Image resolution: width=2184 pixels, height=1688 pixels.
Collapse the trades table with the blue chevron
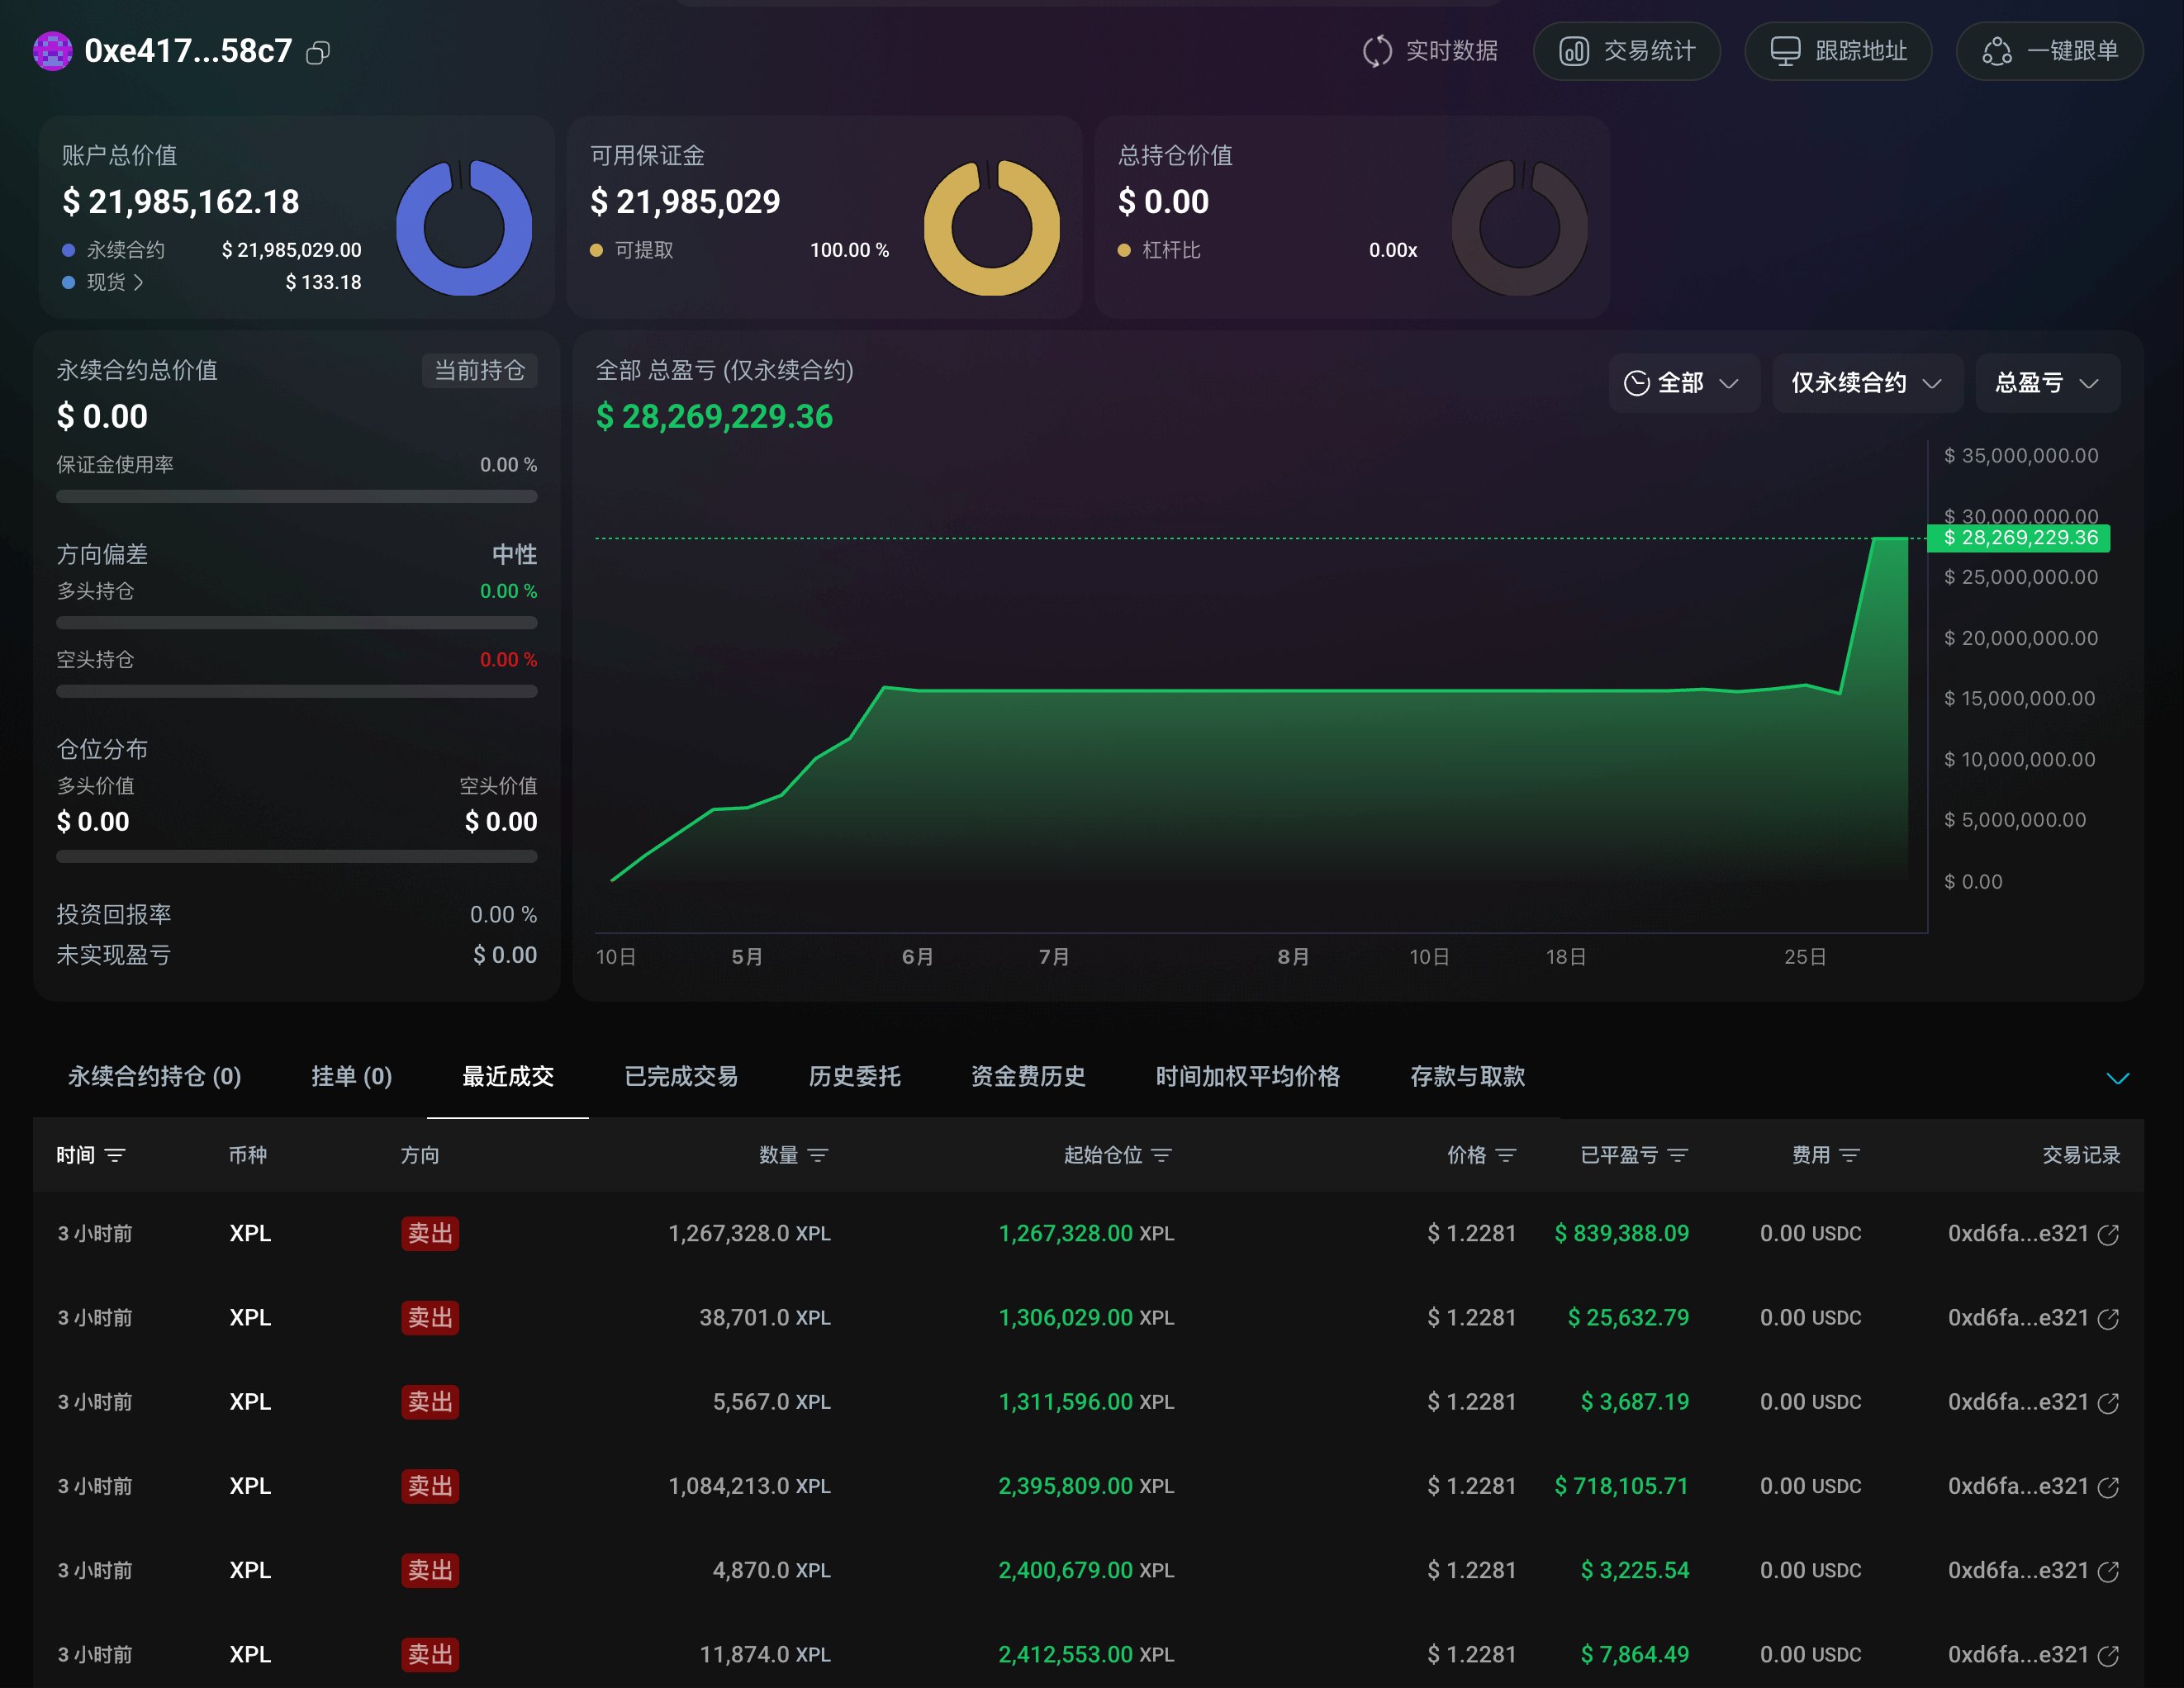point(2117,1078)
